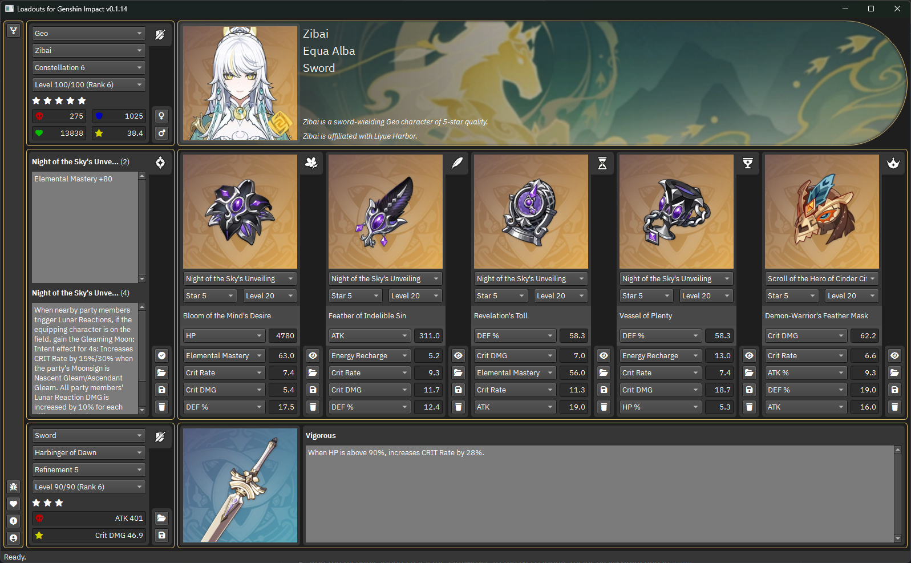Open the info icon in left sidebar
Viewport: 911px width, 563px height.
coord(13,521)
